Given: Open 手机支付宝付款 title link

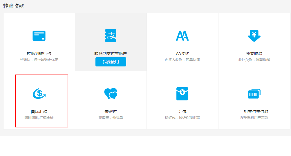Looking at the screenshot, I should pos(254,112).
